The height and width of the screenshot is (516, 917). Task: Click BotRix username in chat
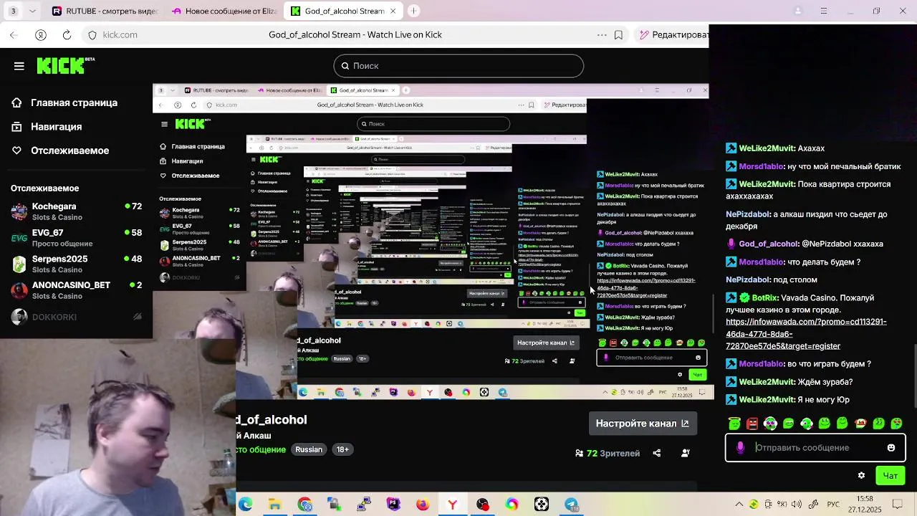[765, 297]
